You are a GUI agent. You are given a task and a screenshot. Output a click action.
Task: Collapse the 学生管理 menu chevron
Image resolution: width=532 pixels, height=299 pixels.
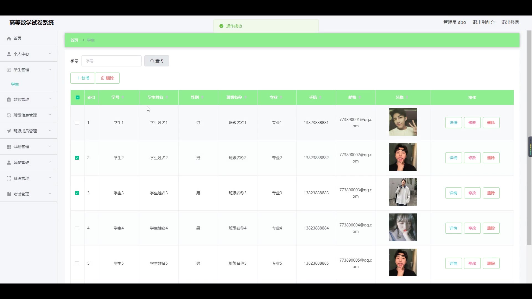pos(50,69)
